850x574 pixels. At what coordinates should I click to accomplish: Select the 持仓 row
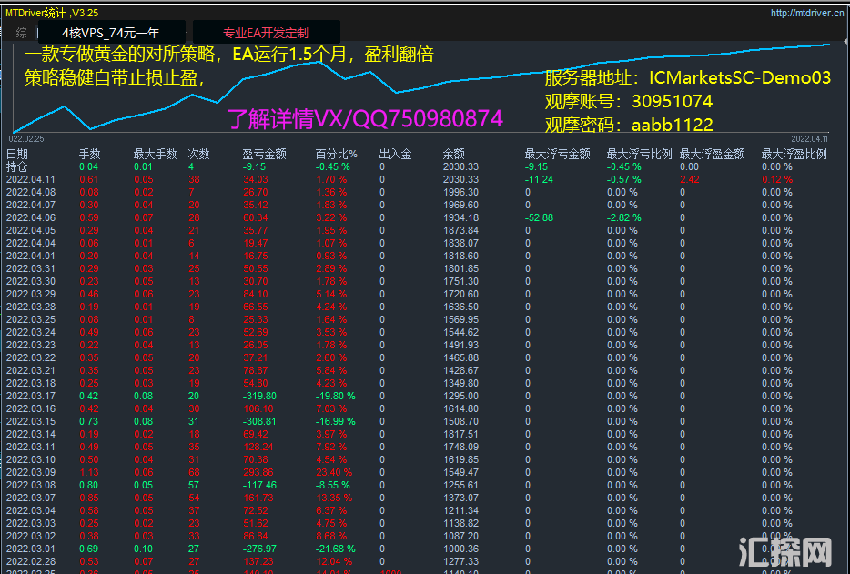17,167
